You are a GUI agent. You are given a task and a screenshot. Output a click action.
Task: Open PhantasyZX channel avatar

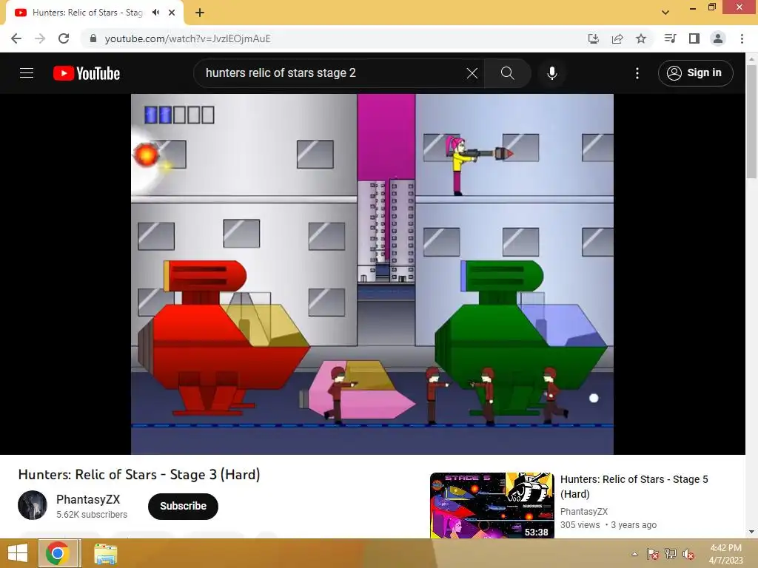click(x=33, y=505)
